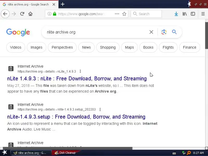Open the Firefox hamburger menu
Screen dimensions: 208x156
tap(203, 14)
